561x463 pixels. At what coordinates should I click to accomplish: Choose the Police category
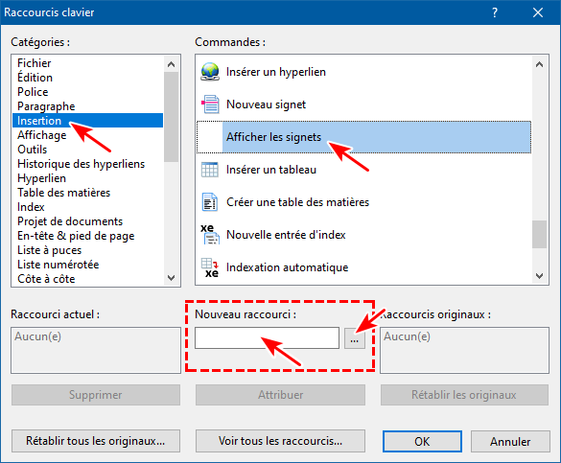tap(33, 92)
